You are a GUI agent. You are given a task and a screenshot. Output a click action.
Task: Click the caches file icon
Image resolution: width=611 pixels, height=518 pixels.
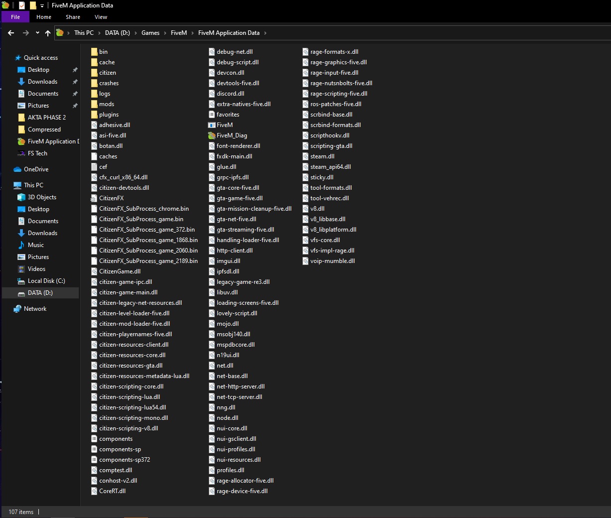(94, 156)
